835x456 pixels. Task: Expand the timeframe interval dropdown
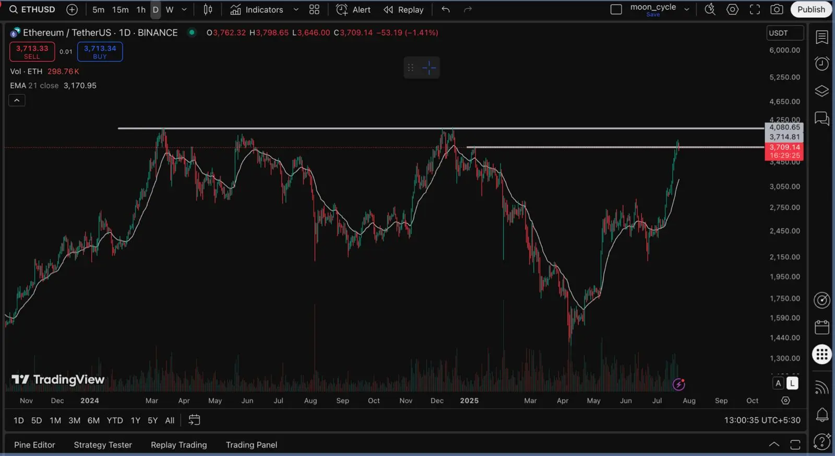click(x=184, y=9)
